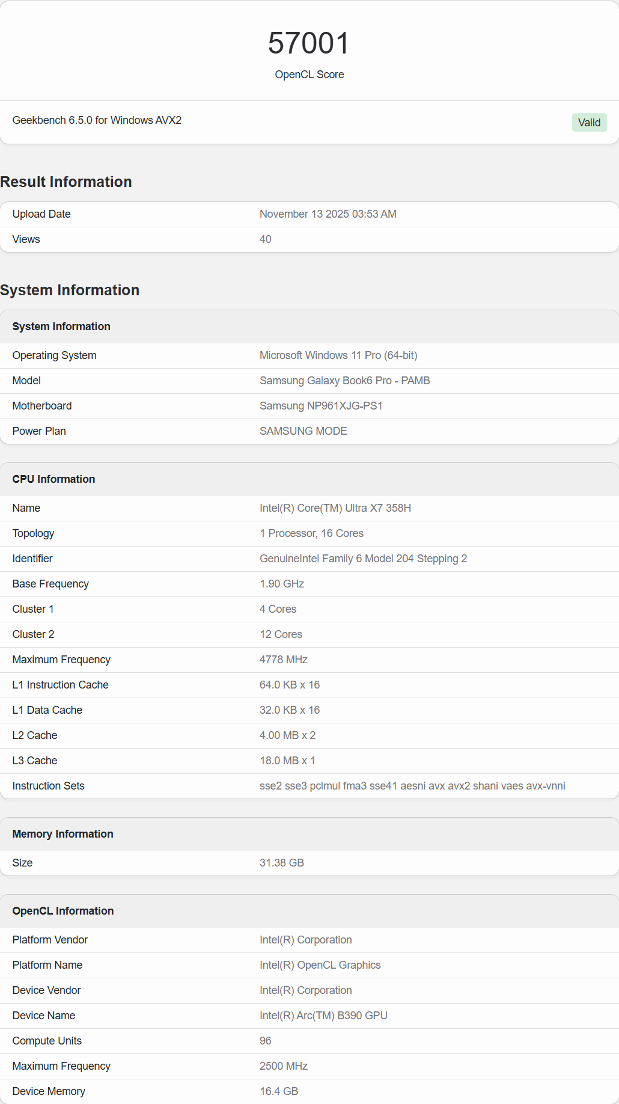The height and width of the screenshot is (1104, 619).
Task: Select the Geekbench 6.5.0 version text
Action: (x=97, y=120)
